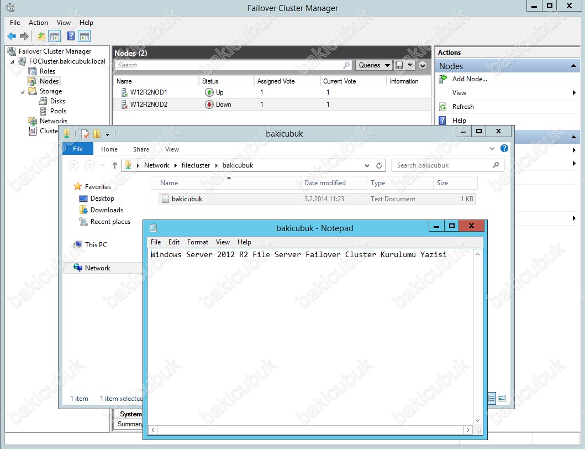Sort nodes by the Status column header

pos(226,81)
